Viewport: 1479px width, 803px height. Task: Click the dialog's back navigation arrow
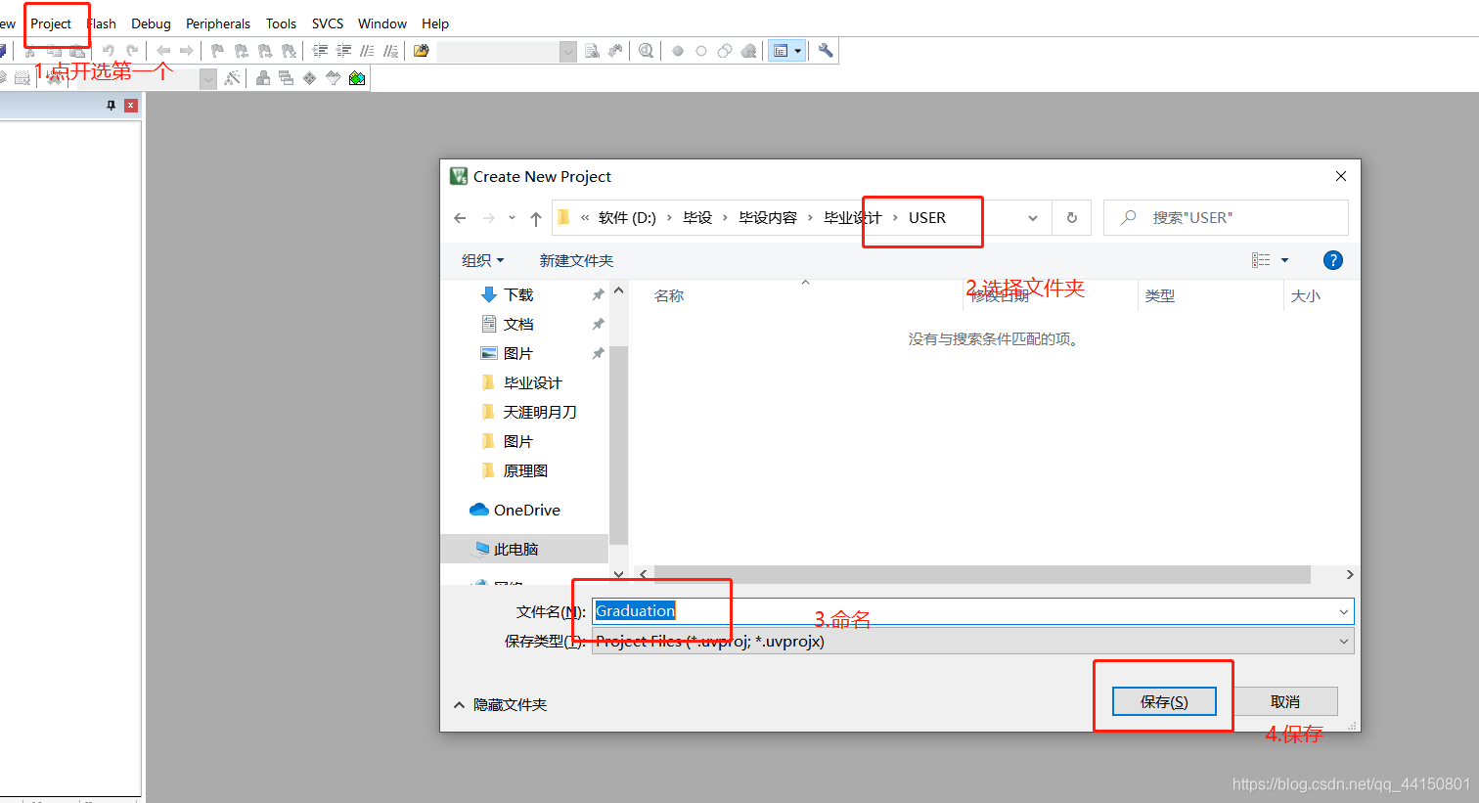[x=460, y=218]
